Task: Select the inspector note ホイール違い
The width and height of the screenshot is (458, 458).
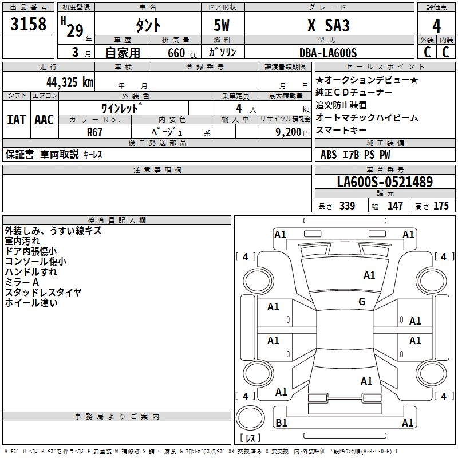Action: 31,302
